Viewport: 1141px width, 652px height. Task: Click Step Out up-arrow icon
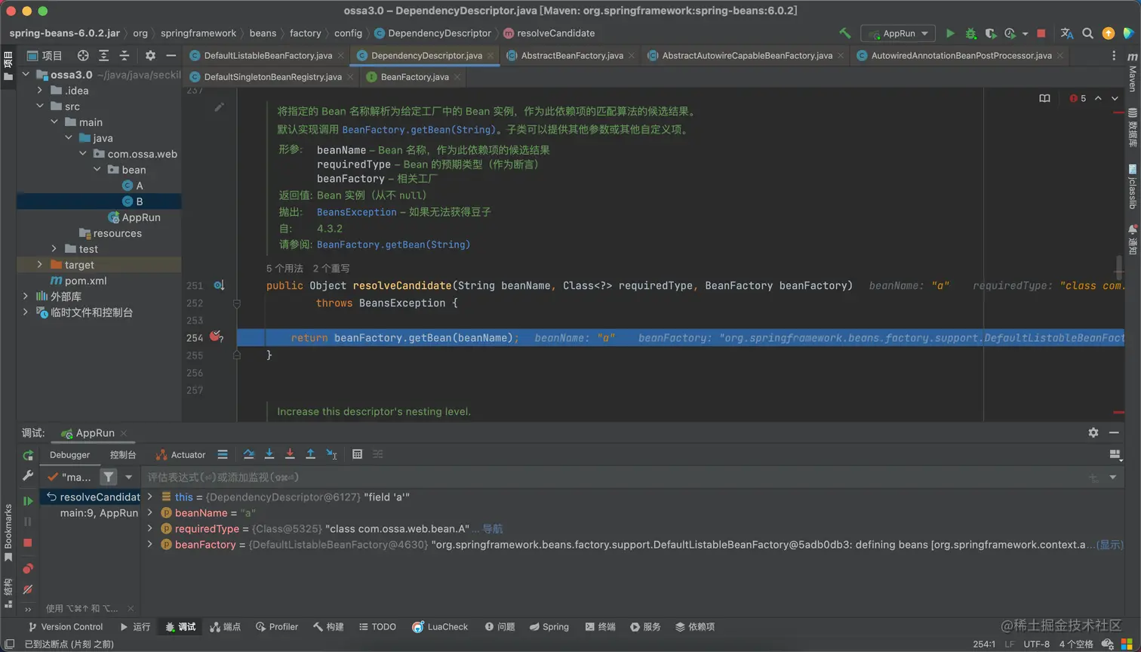coord(310,454)
